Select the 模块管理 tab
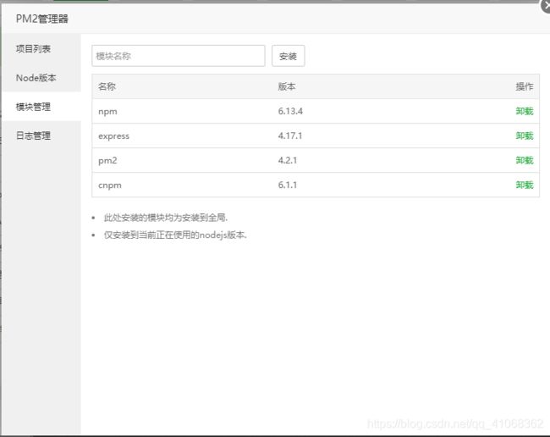Screen dimensions: 550x437 41,107
